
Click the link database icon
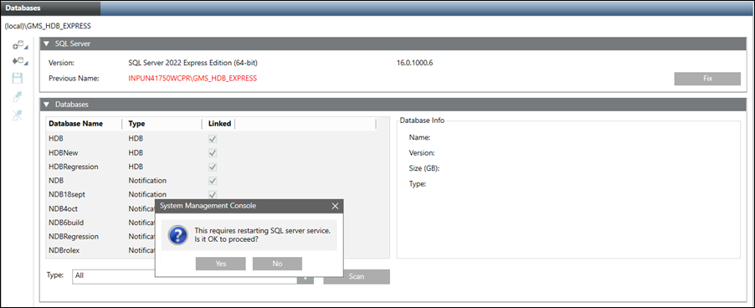pos(18,97)
